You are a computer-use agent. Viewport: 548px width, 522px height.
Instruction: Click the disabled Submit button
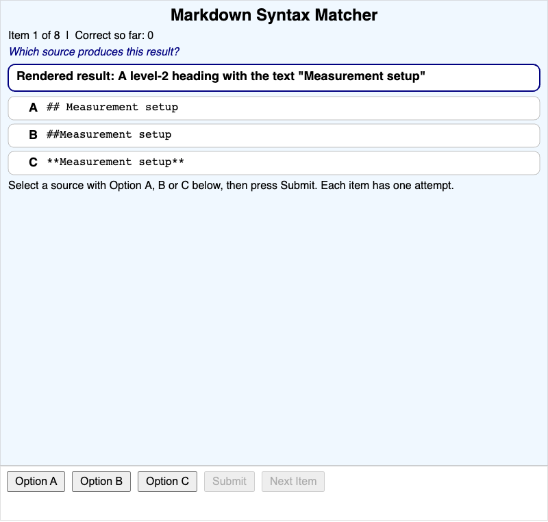click(229, 482)
